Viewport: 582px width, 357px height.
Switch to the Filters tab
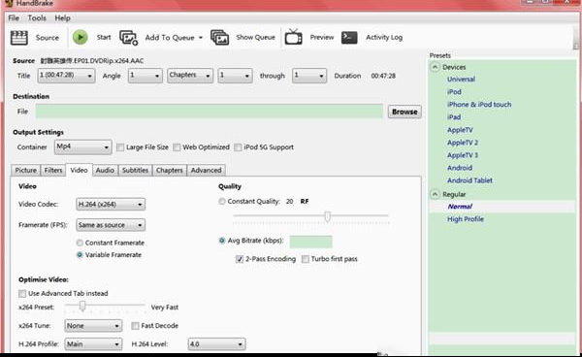pyautogui.click(x=53, y=171)
